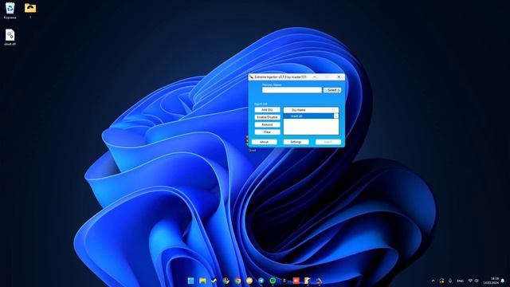Click the Extreme Injector title bar icon
The height and width of the screenshot is (287, 510).
tap(251, 77)
